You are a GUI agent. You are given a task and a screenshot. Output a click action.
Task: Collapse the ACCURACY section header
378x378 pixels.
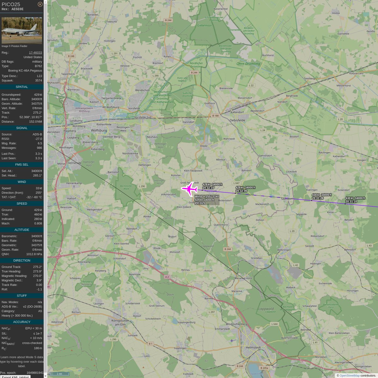click(x=21, y=322)
